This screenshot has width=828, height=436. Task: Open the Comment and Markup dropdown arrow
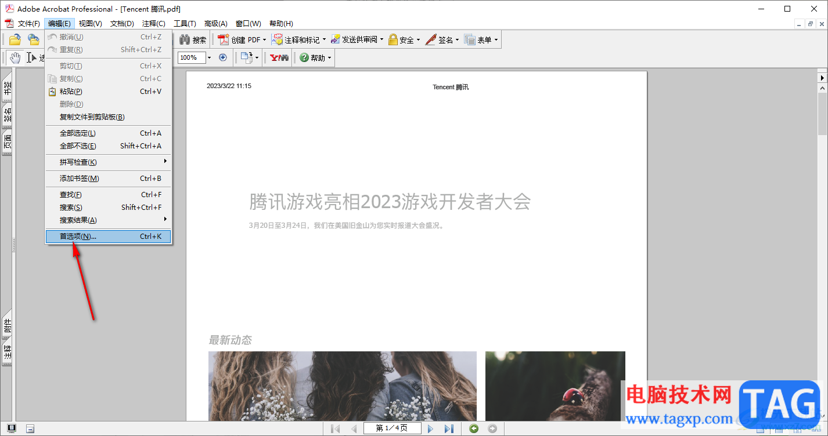click(324, 40)
